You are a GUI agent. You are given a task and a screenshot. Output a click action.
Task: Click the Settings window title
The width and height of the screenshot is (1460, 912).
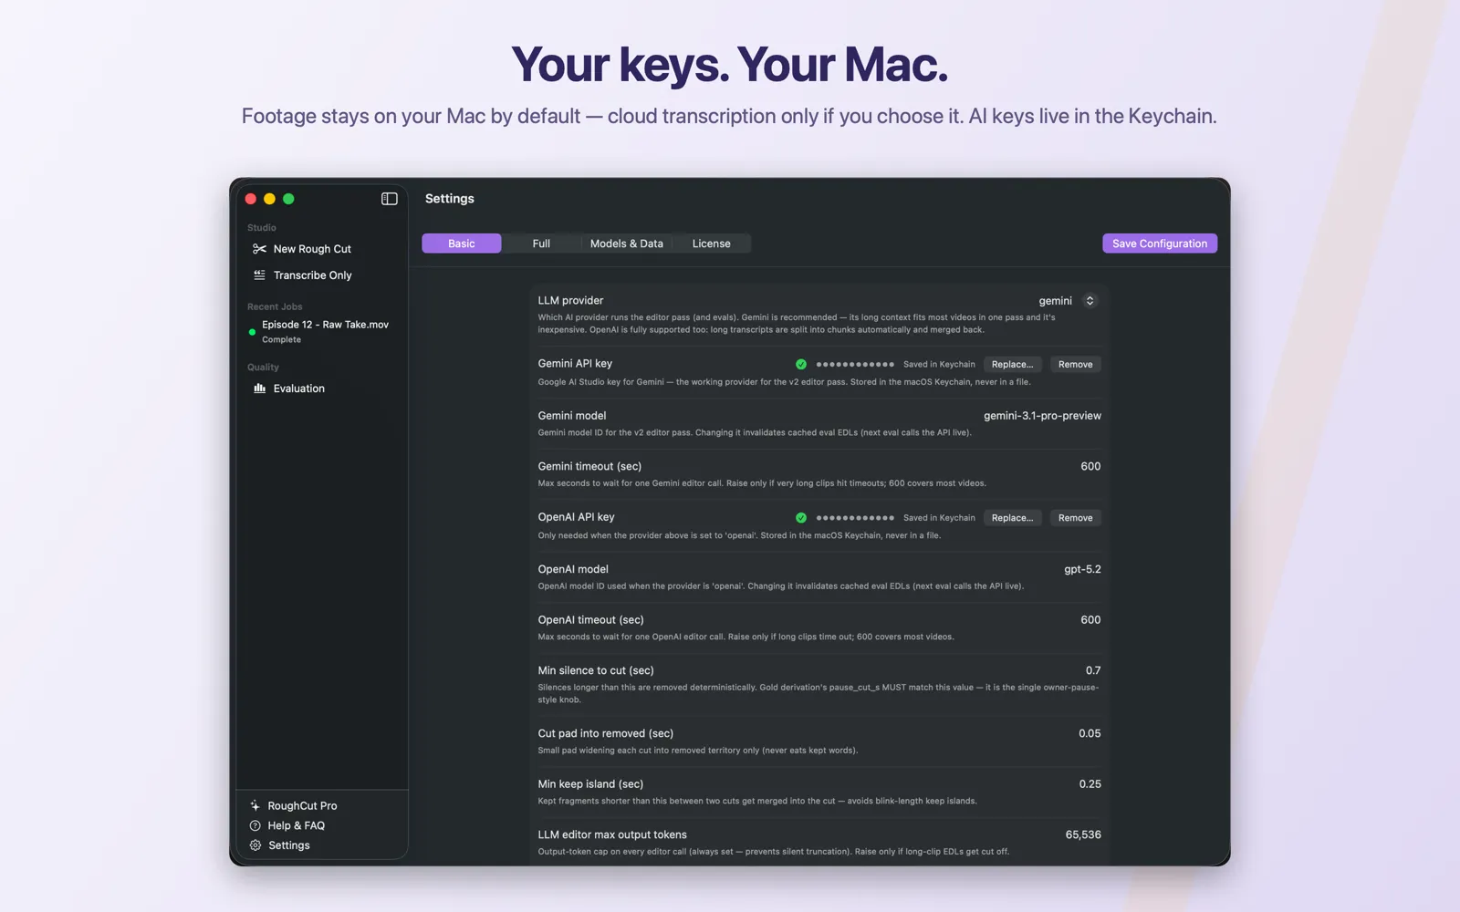(x=450, y=199)
